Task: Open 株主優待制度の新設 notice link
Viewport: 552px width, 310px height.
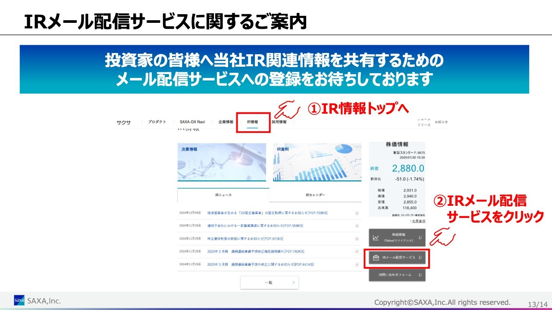Action: pyautogui.click(x=245, y=239)
